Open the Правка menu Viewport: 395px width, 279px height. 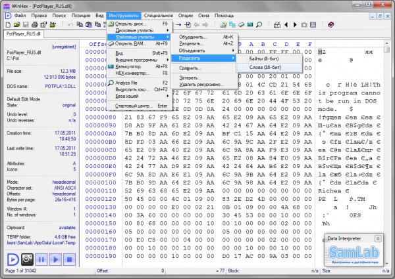(x=39, y=16)
